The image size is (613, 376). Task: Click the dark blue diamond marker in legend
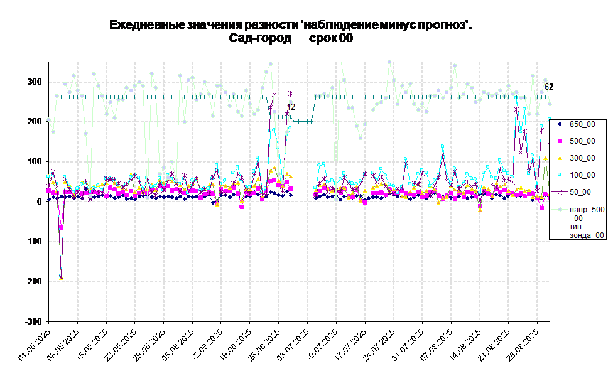click(559, 124)
